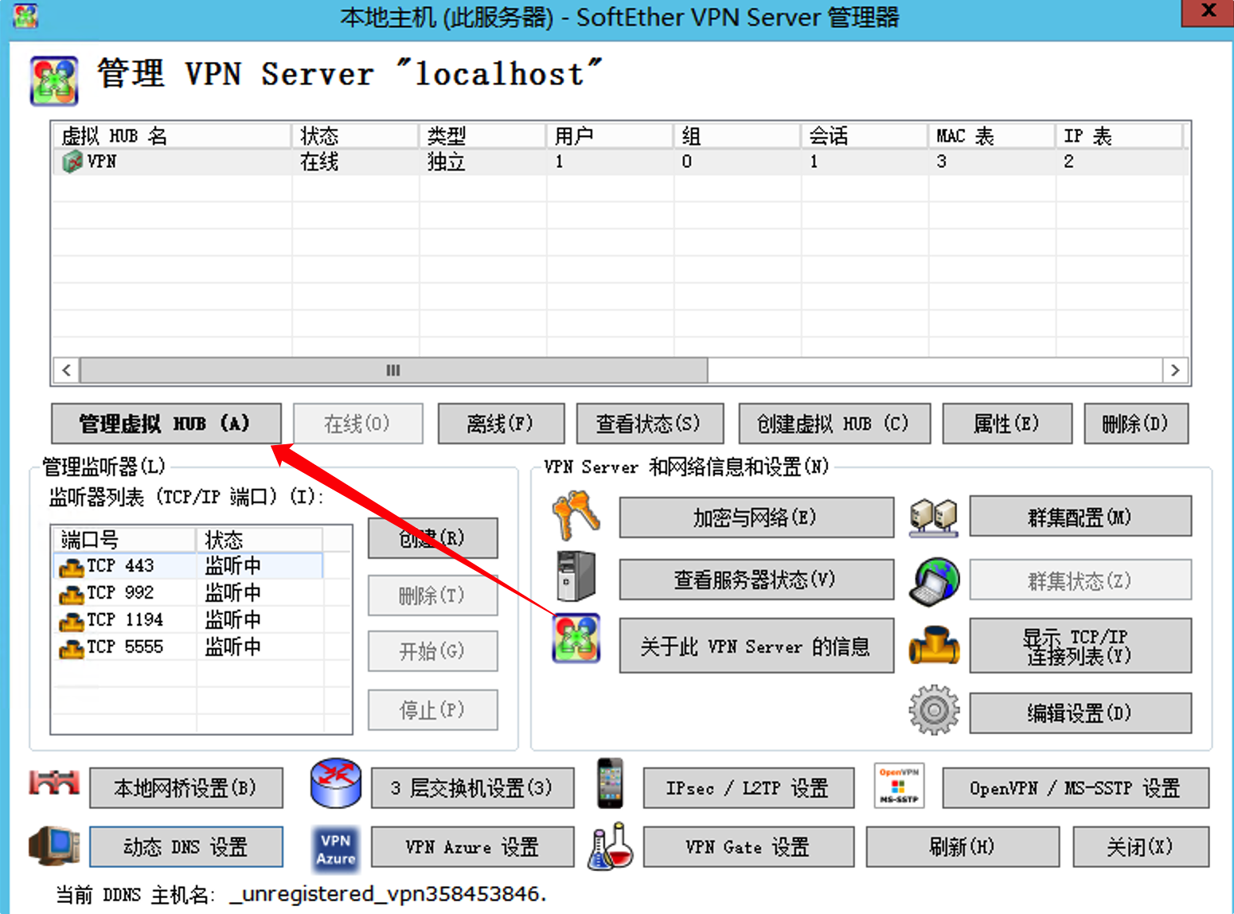Click the globe laptop icon beside 群集状态
Viewport: 1234px width, 914px height.
934,580
